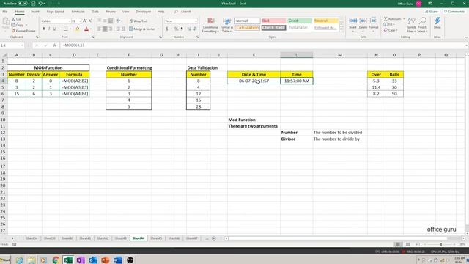Click the Decrease Font Size icon
Screen dimensions: 469x264
90,21
